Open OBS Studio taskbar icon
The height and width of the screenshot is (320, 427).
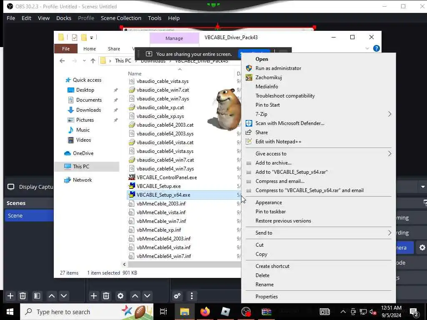point(246,312)
